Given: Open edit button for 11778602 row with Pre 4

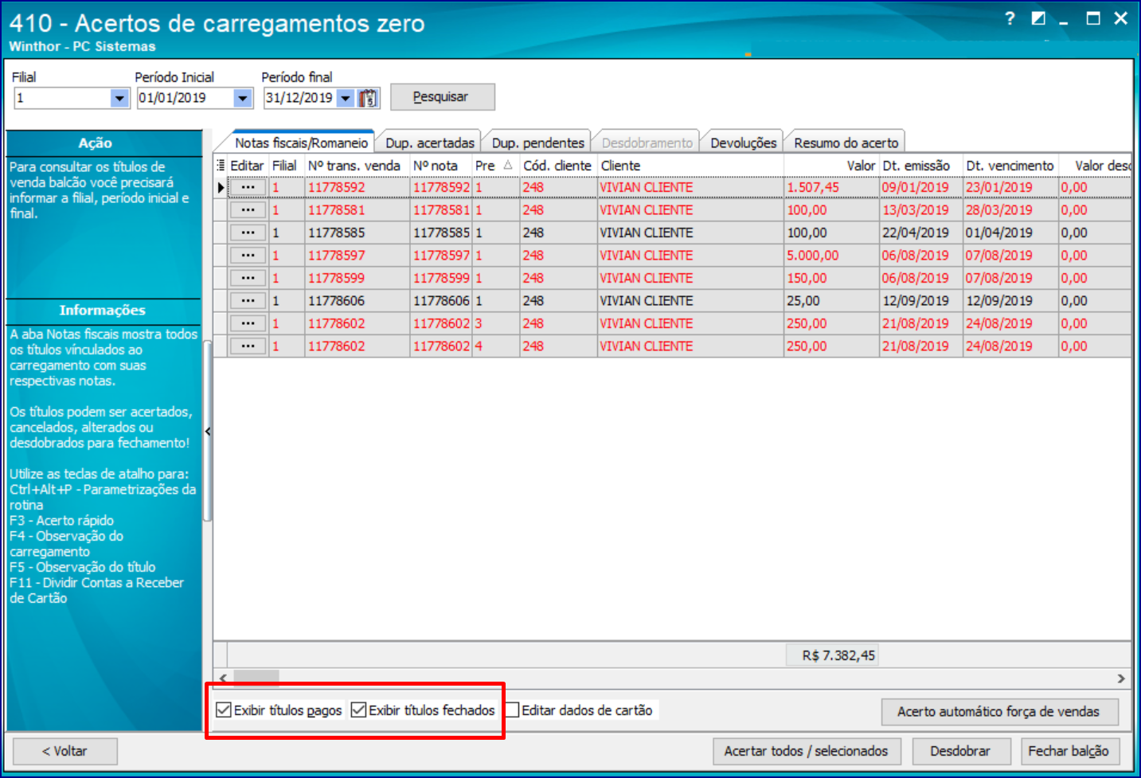Looking at the screenshot, I should pyautogui.click(x=248, y=346).
